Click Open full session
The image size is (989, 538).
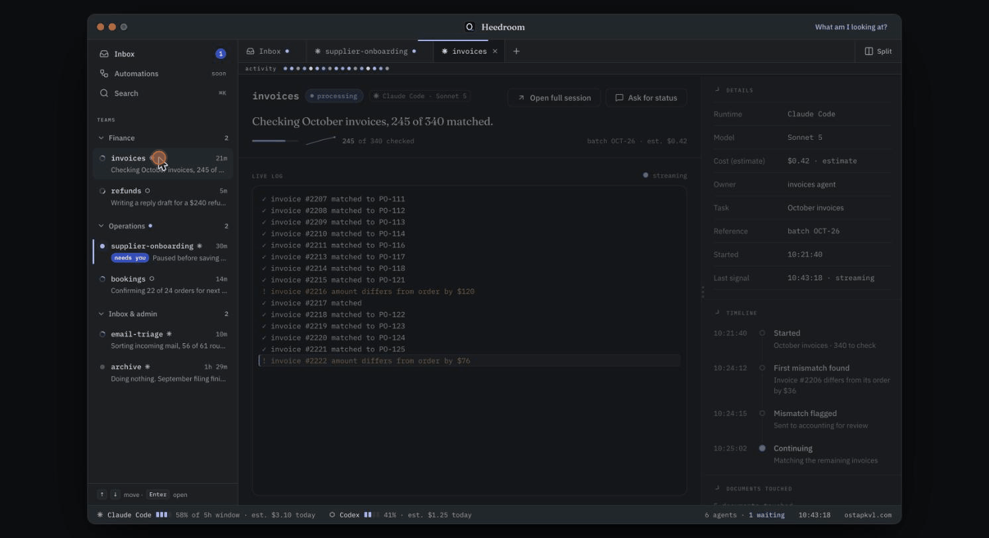(554, 97)
